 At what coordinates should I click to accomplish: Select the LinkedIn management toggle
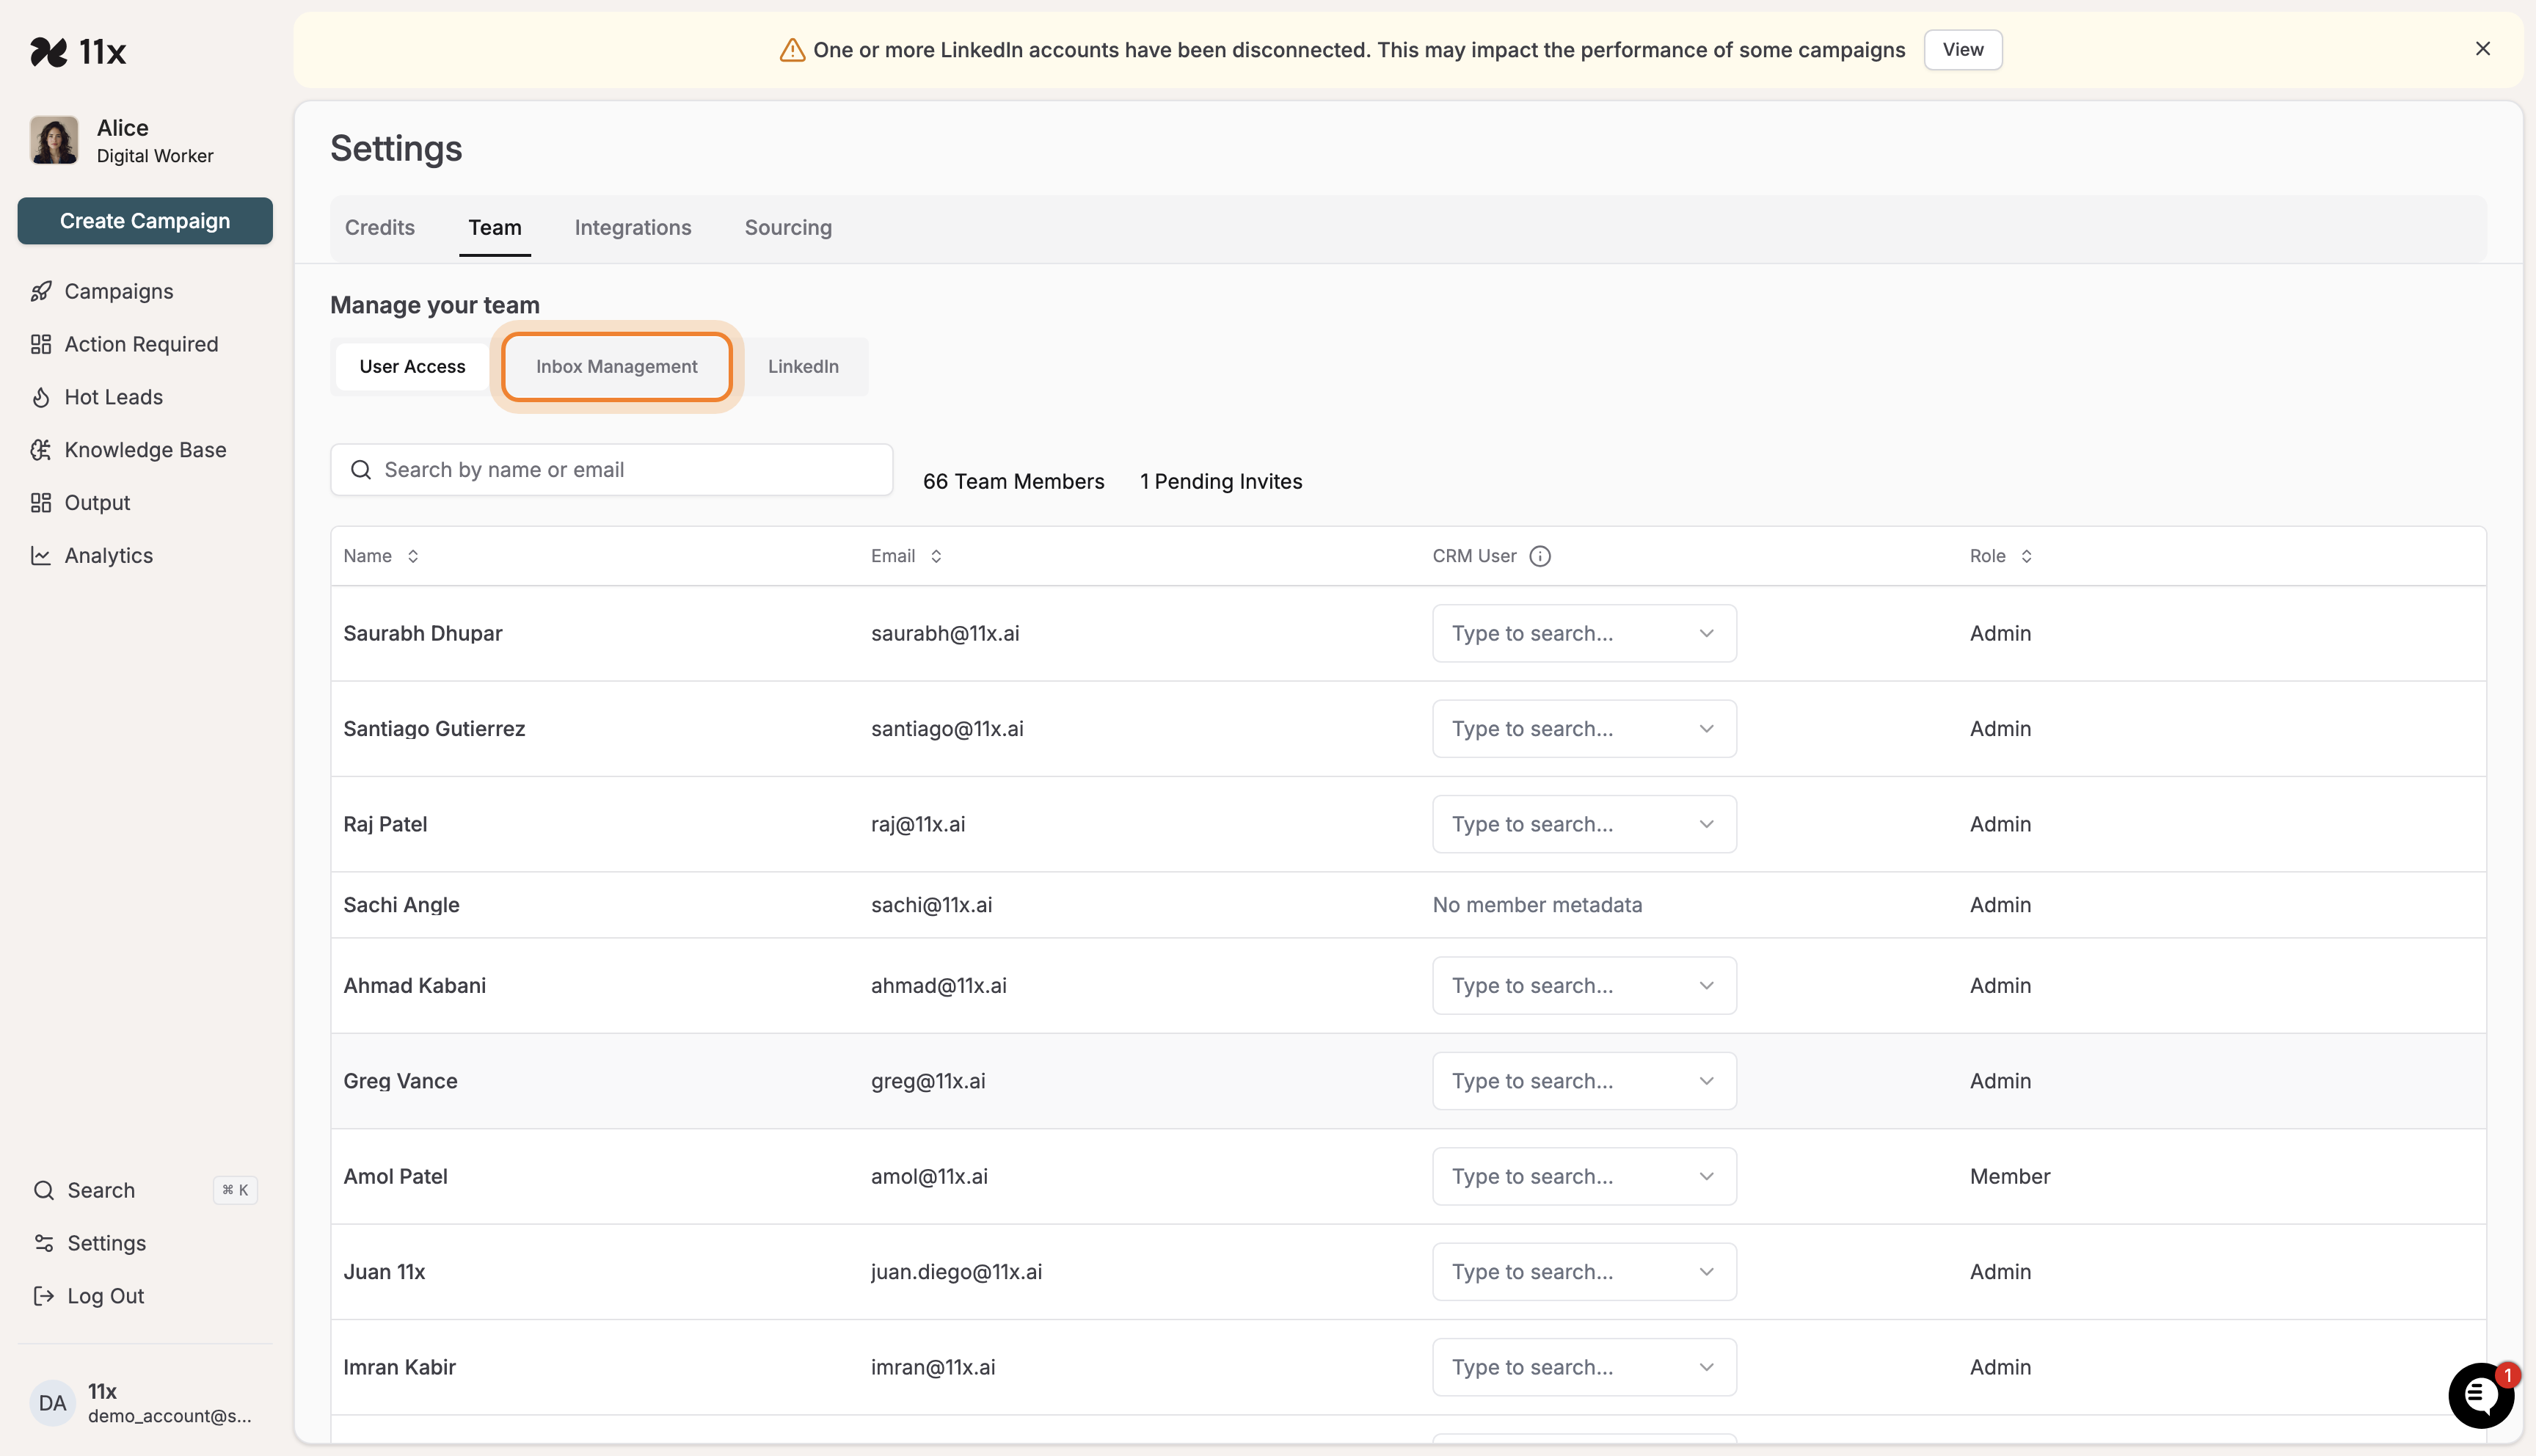pos(803,366)
